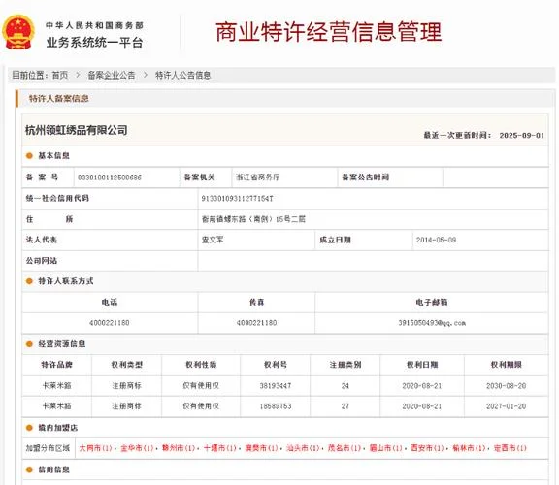Click the 特许品牌 column header
559x485 pixels.
56,365
